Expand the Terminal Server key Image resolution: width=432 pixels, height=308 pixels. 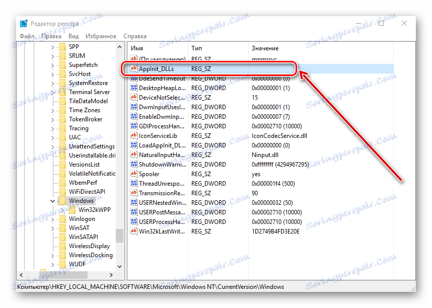tap(52, 92)
